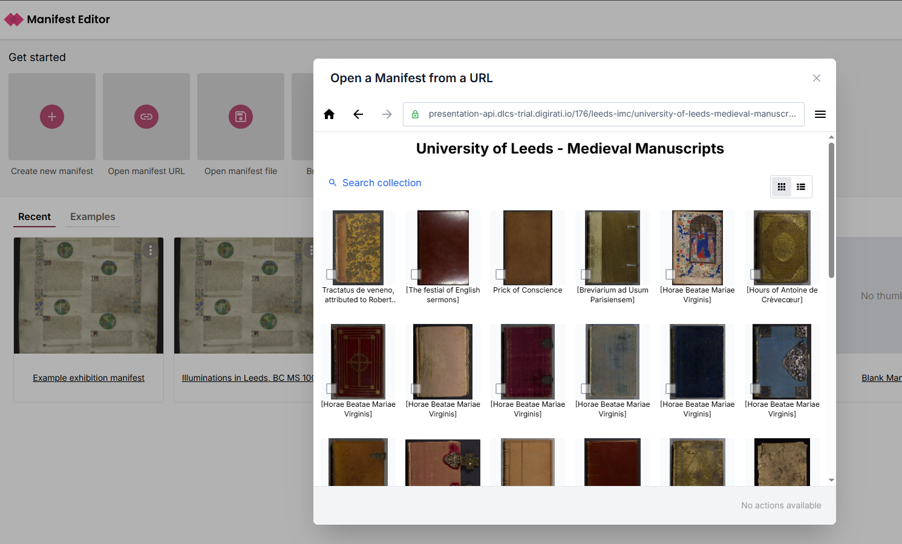Check the Tractatus de veneno checkbox
902x544 pixels.
pyautogui.click(x=331, y=274)
